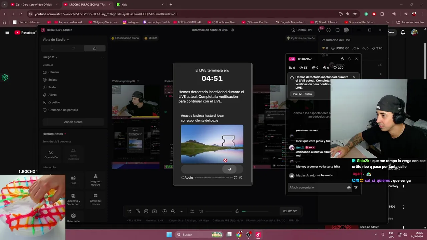Click the AI icon in bottom toolbar
This screenshot has width=427, height=240.
pos(146,211)
